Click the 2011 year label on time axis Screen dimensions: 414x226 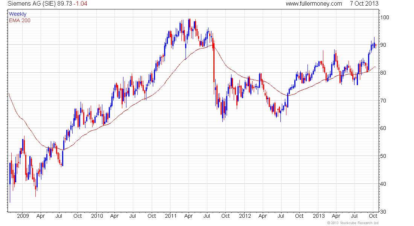point(170,216)
